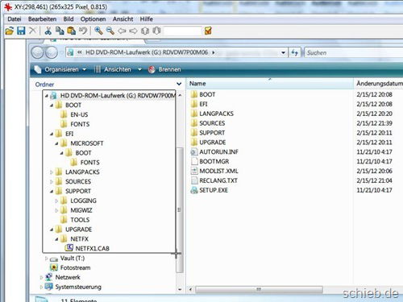Save image with the floppy disk icon
The height and width of the screenshot is (302, 403).
(21, 31)
